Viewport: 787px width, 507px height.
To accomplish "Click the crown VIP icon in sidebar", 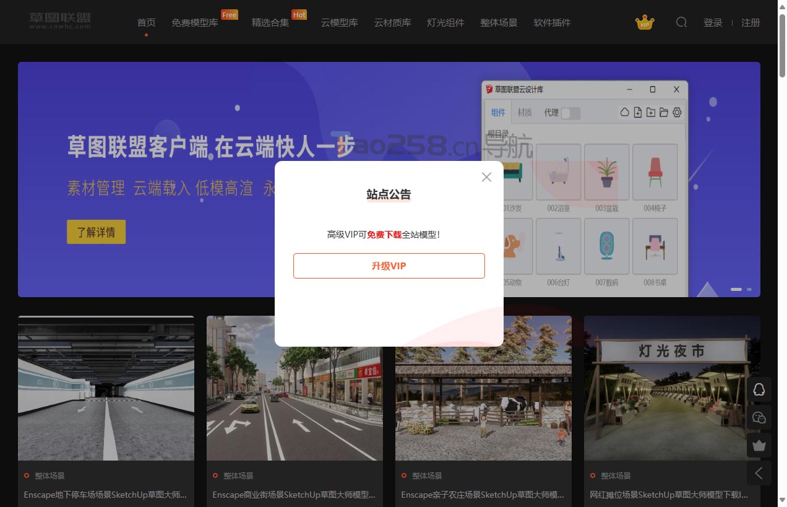I will pos(759,445).
